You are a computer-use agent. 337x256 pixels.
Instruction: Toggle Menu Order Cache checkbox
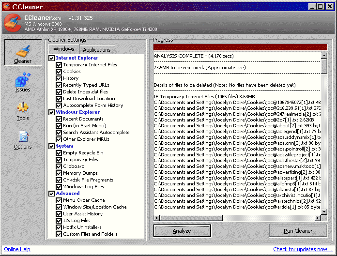click(59, 200)
